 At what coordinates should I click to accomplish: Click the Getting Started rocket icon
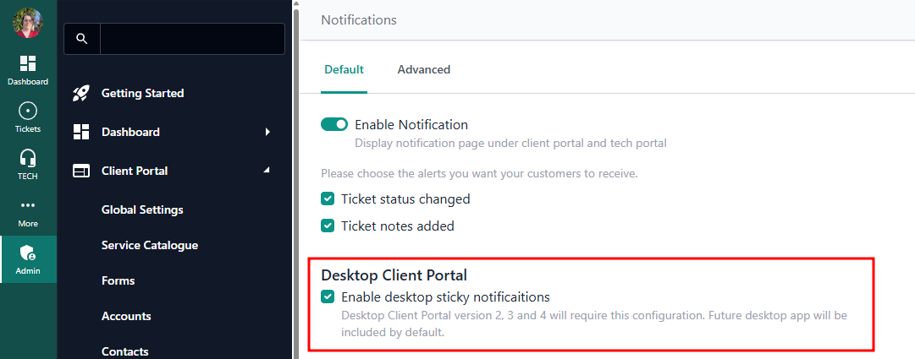tap(81, 93)
